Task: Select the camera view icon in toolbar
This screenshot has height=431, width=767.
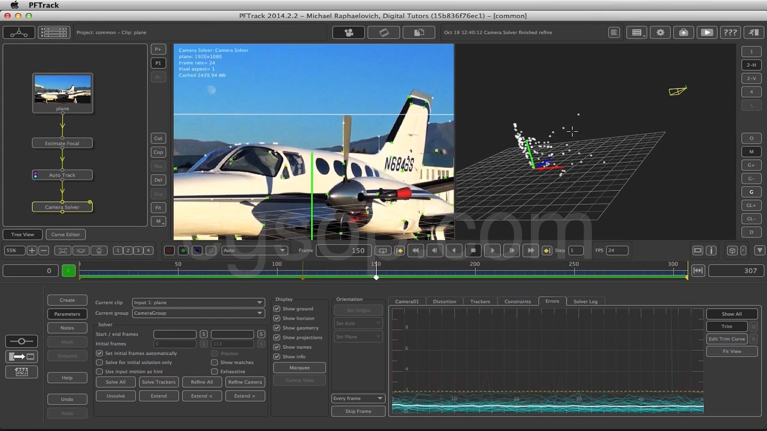Action: click(x=349, y=32)
